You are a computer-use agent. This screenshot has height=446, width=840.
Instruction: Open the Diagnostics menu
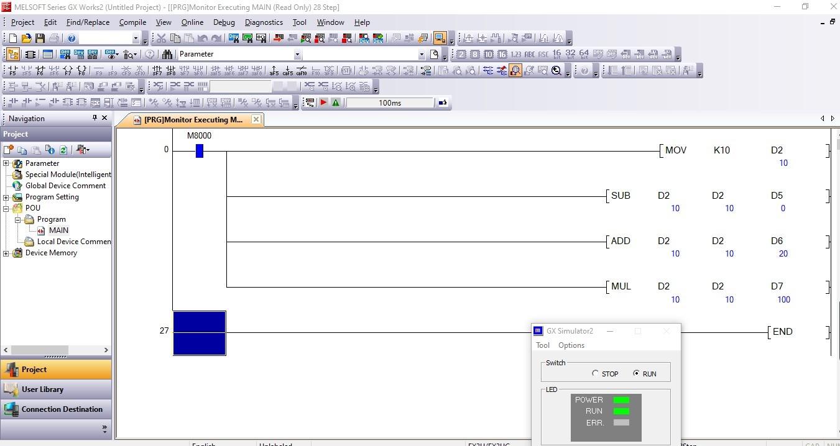tap(264, 22)
